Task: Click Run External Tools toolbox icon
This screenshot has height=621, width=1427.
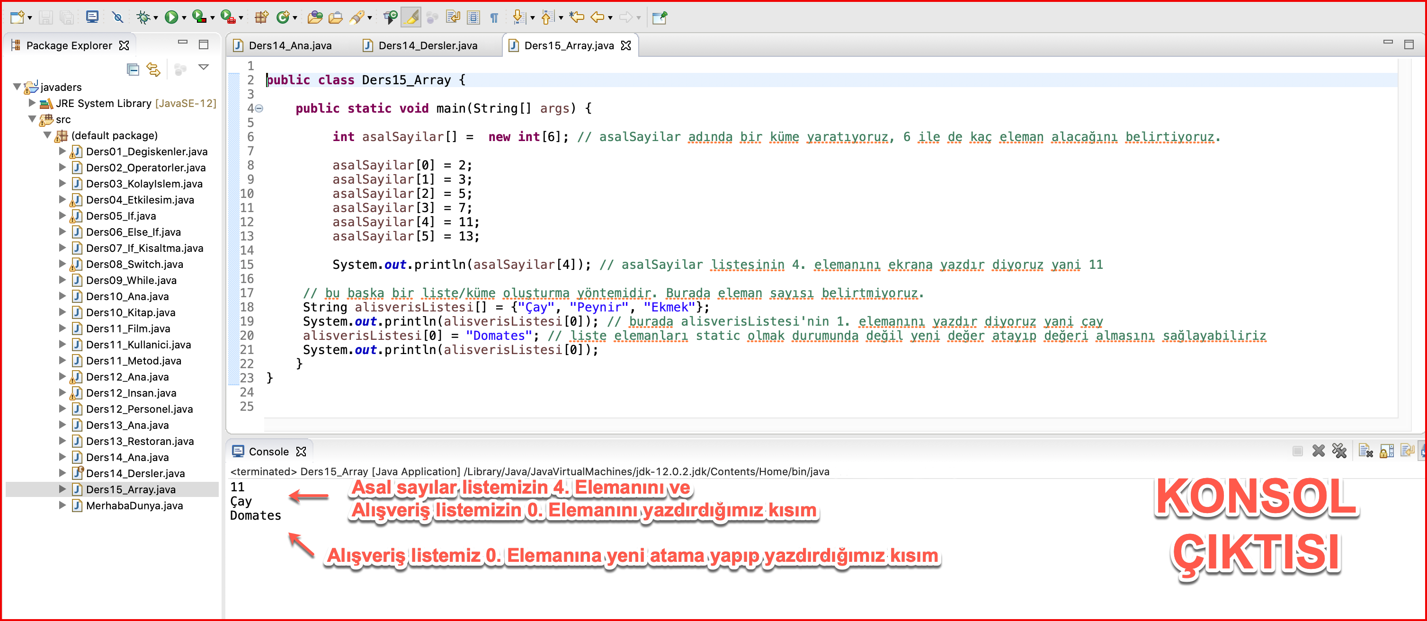Action: click(x=228, y=17)
